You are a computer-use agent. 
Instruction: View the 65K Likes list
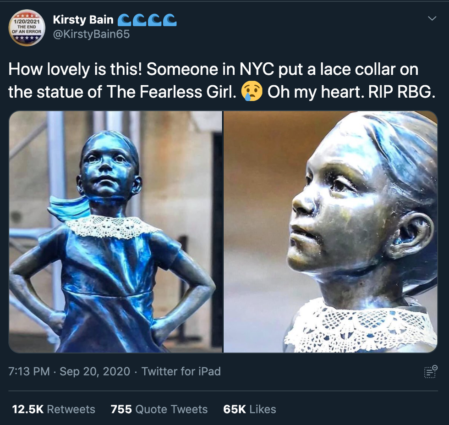point(249,409)
